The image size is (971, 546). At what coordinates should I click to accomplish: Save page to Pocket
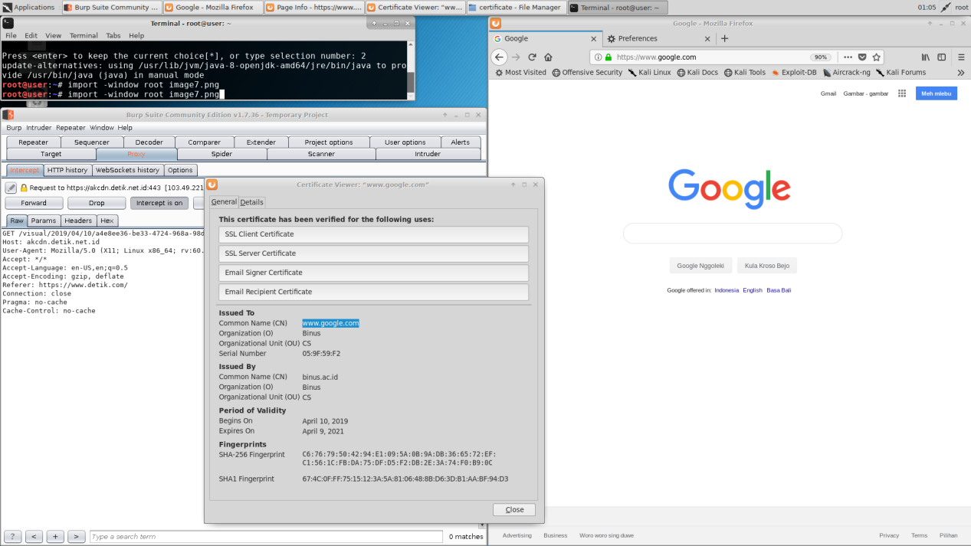pyautogui.click(x=862, y=57)
